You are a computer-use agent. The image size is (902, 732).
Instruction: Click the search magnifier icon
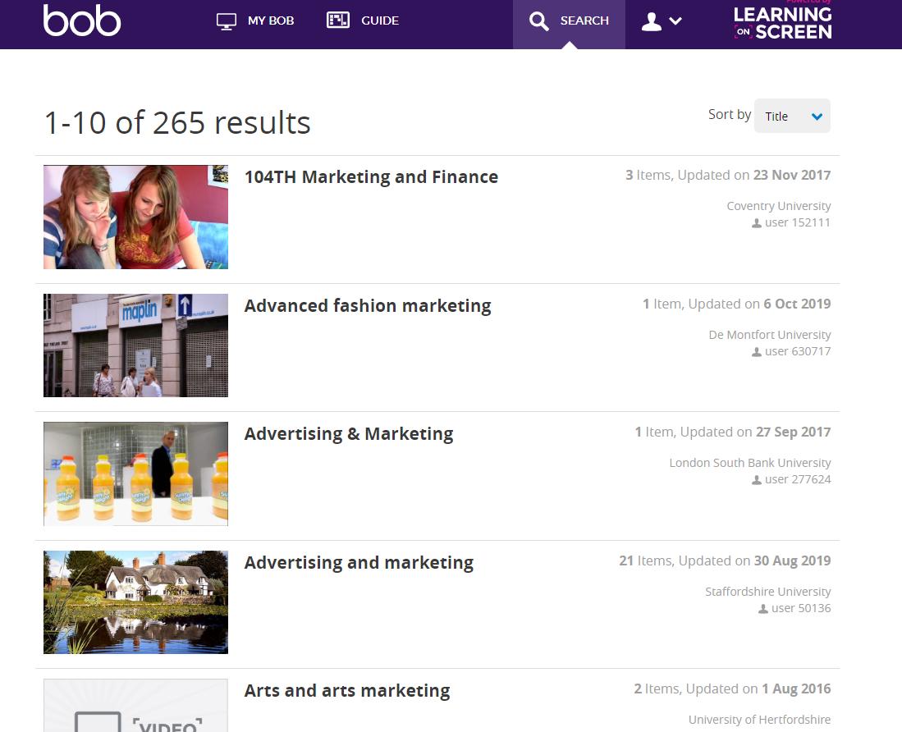tap(538, 21)
